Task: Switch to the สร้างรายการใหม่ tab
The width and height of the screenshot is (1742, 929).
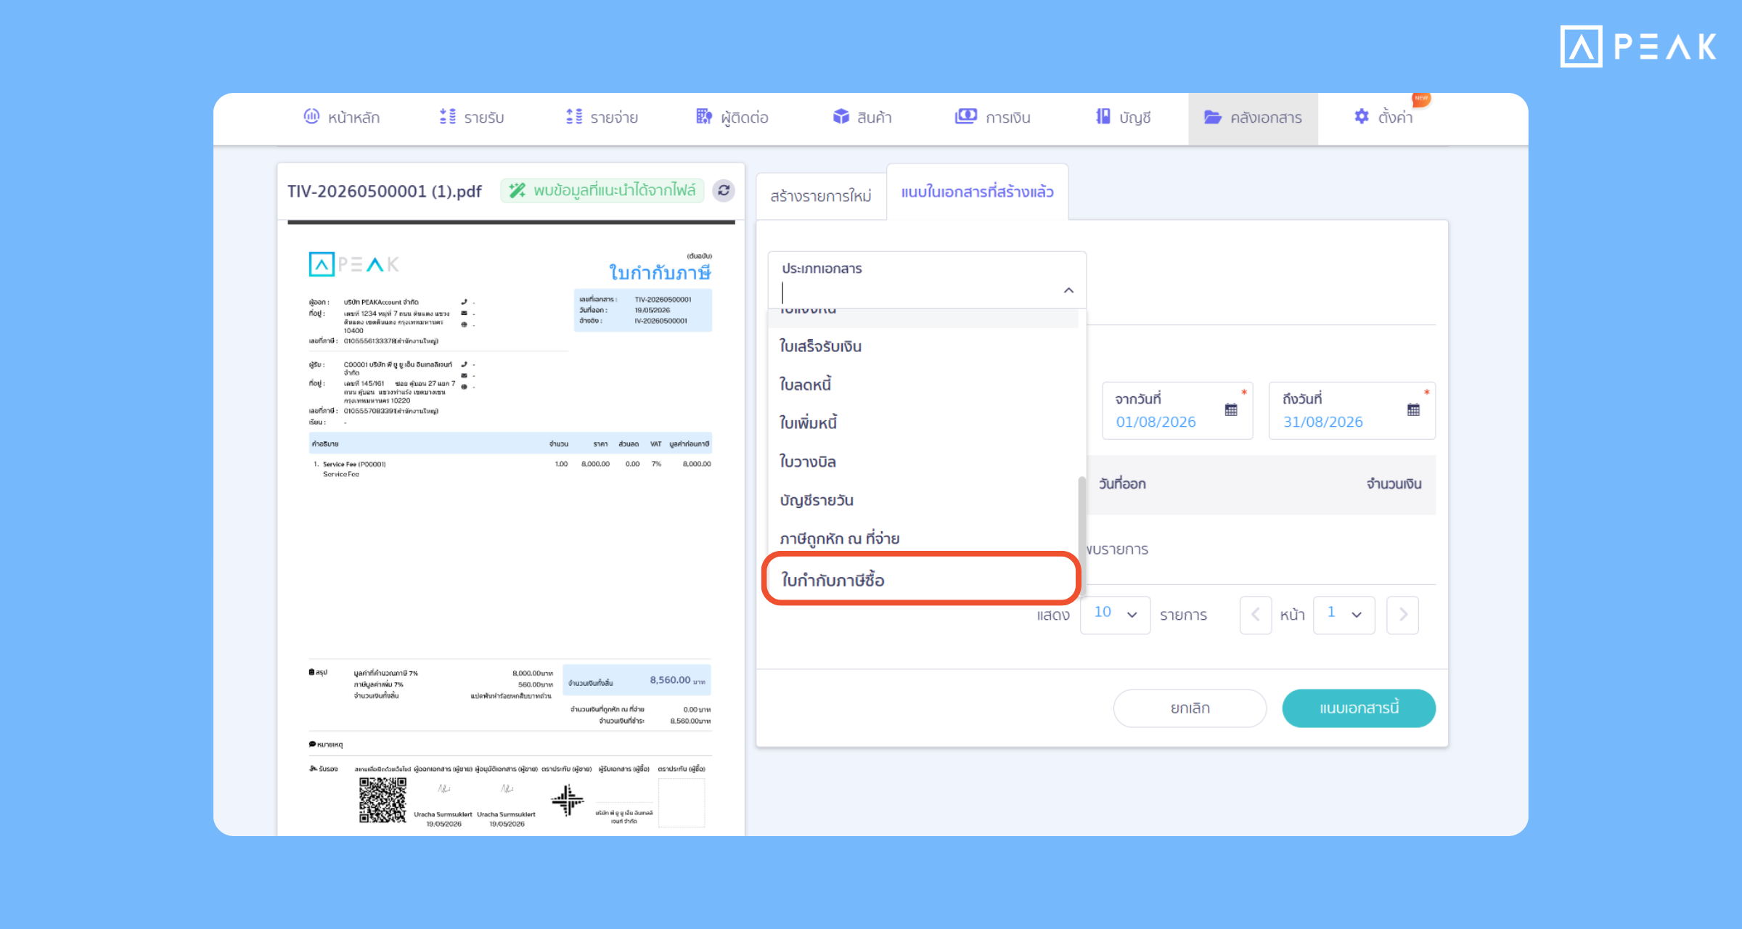Action: (x=821, y=196)
